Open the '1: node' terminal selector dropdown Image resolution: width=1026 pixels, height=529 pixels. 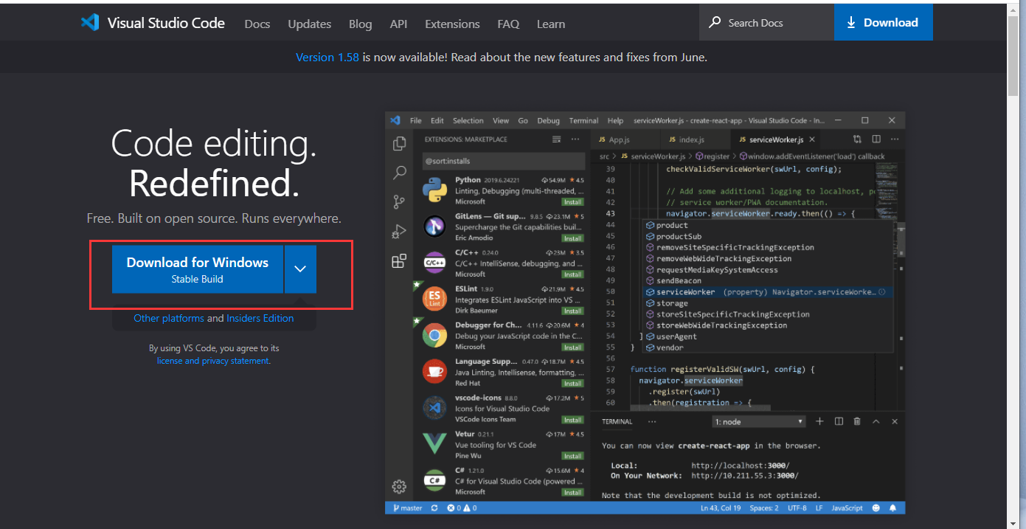click(x=759, y=422)
